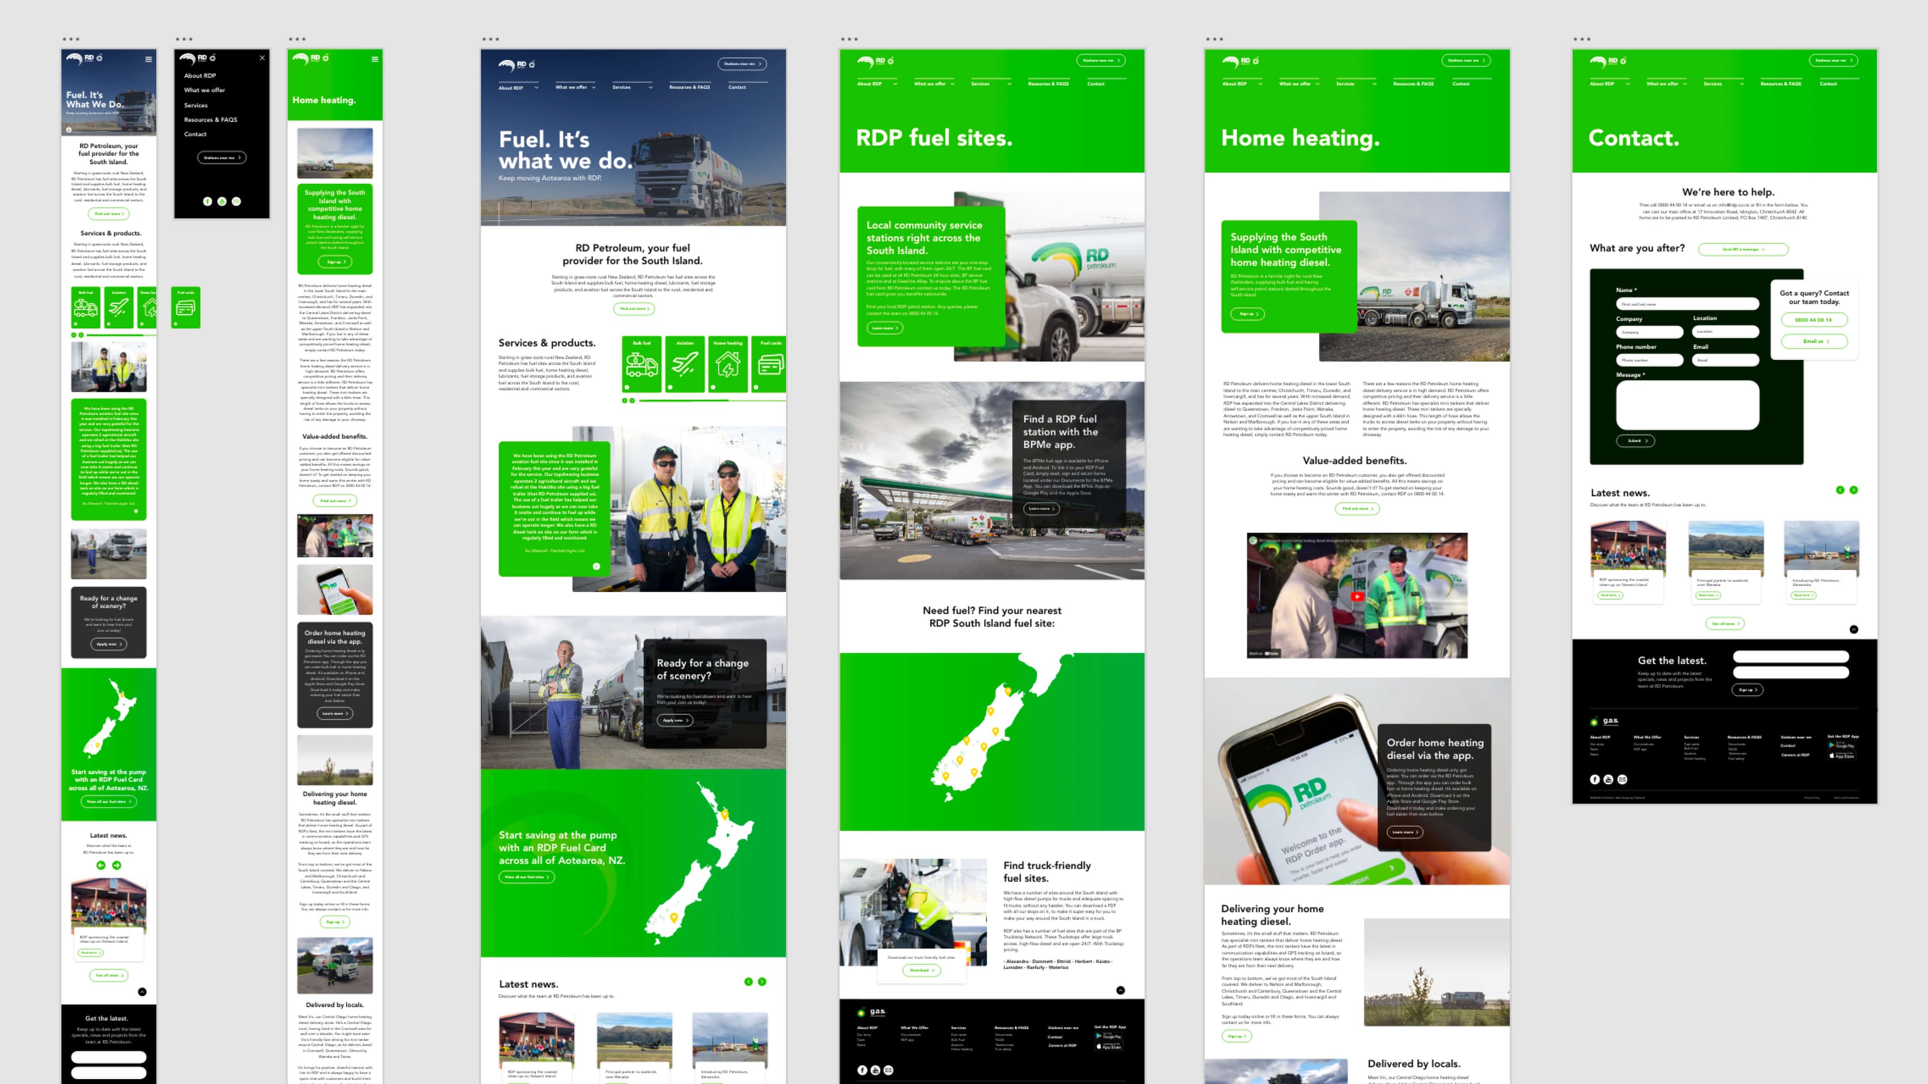Select Contact in black mobile menu
The width and height of the screenshot is (1928, 1084).
(195, 134)
